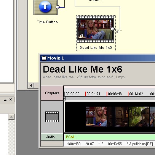Click the filmstrip video track icon
Image resolution: width=155 pixels, height=155 pixels.
[52, 117]
